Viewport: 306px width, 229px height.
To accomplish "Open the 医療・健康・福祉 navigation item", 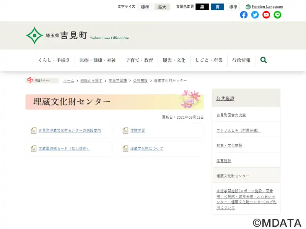I will (x=98, y=60).
